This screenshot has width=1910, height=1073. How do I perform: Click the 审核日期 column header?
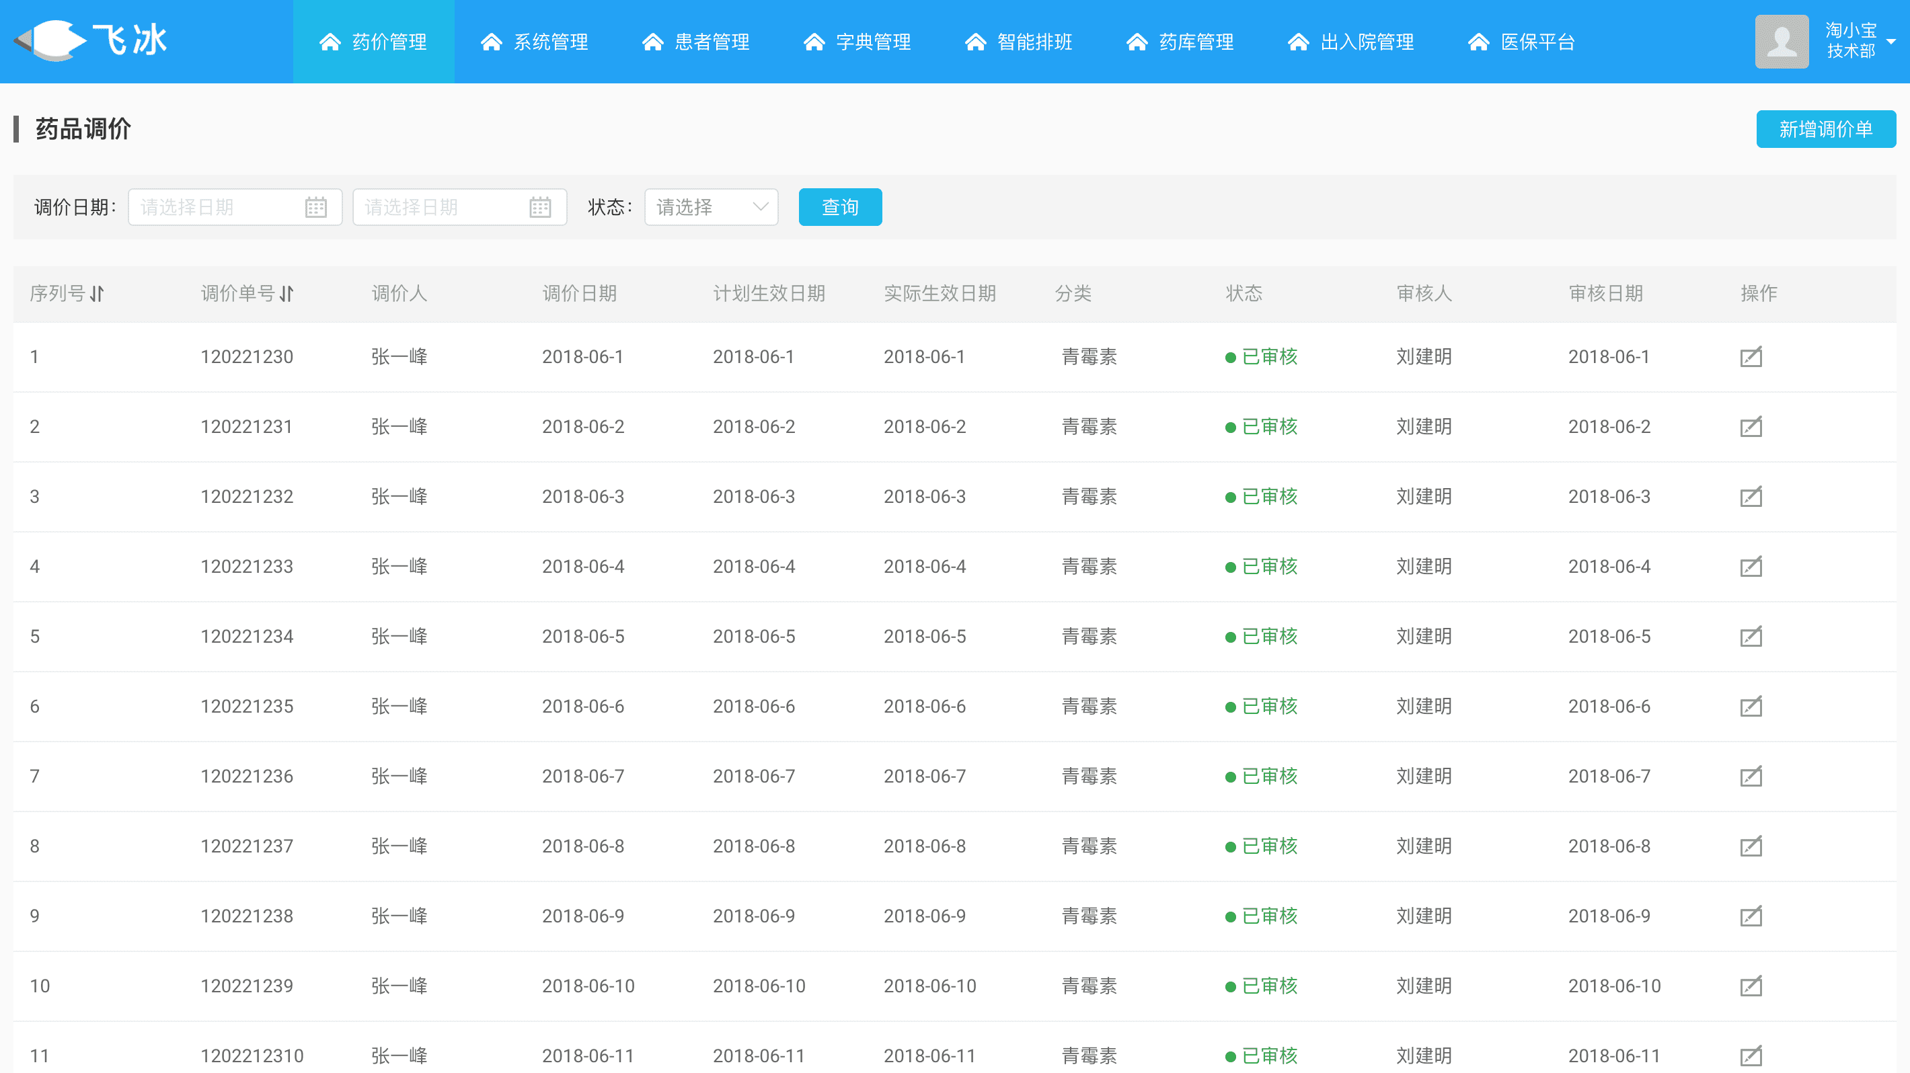coord(1606,293)
